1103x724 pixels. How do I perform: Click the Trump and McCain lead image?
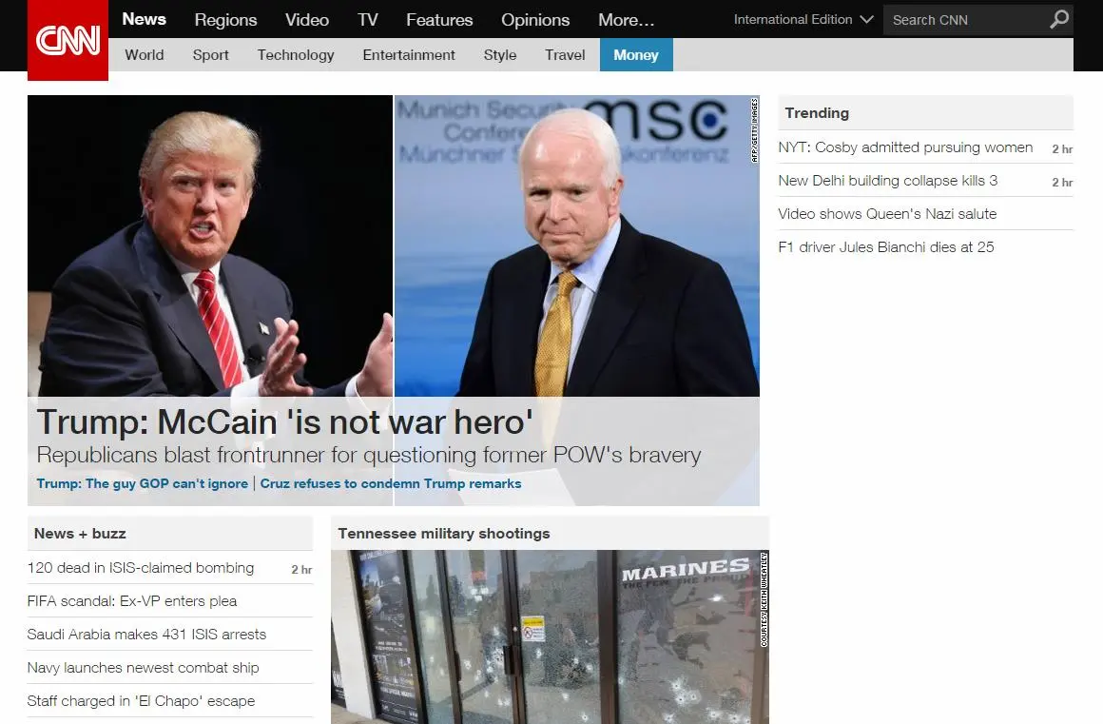[393, 245]
